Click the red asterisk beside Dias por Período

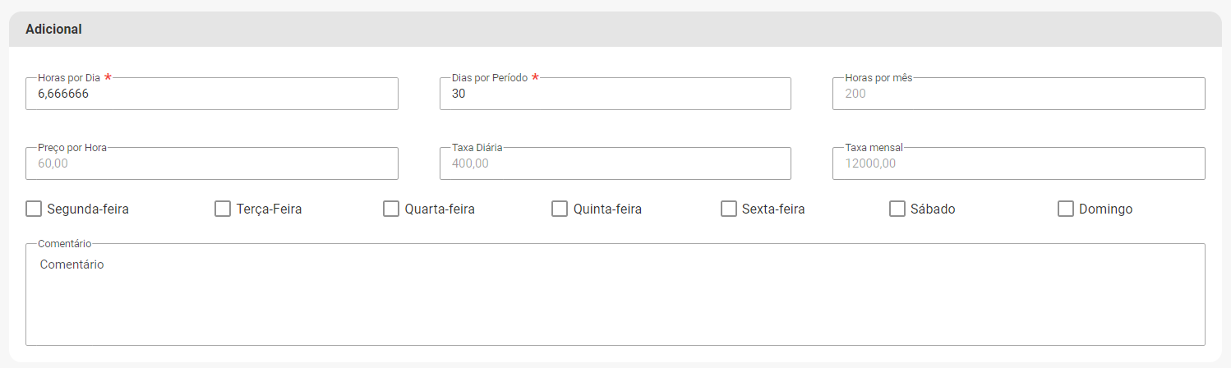[535, 77]
